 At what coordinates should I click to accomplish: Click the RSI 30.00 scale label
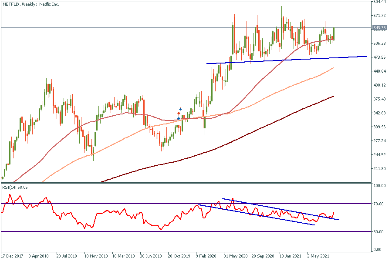pyautogui.click(x=378, y=232)
